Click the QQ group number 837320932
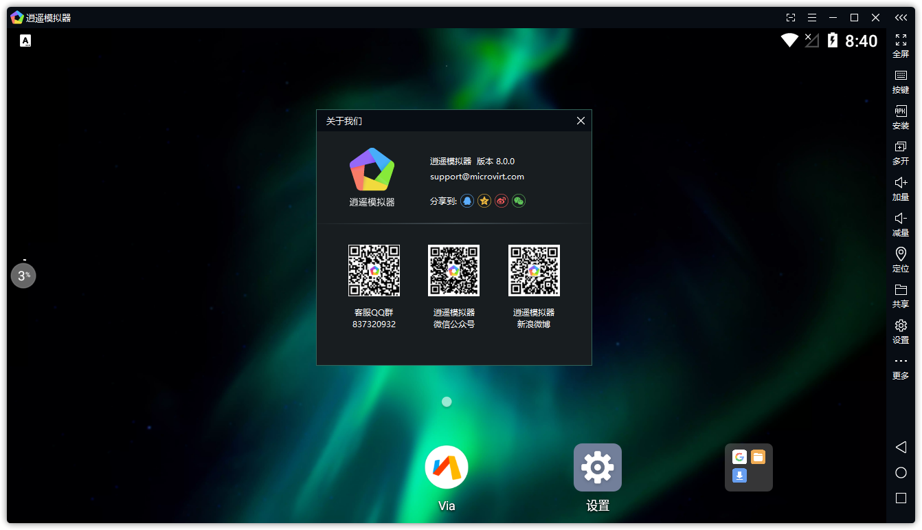 click(374, 324)
